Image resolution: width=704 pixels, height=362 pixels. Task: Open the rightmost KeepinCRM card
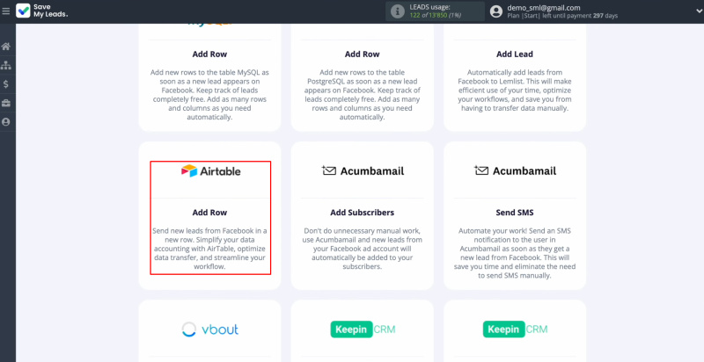click(x=514, y=331)
